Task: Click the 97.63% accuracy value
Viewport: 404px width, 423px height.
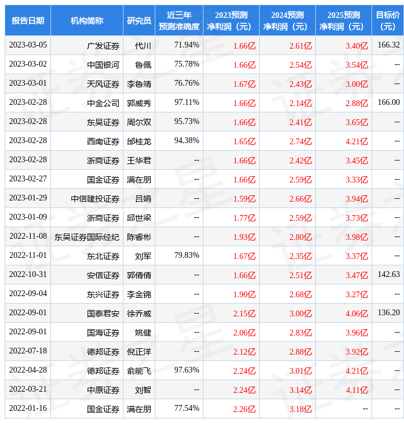Action: pyautogui.click(x=187, y=370)
